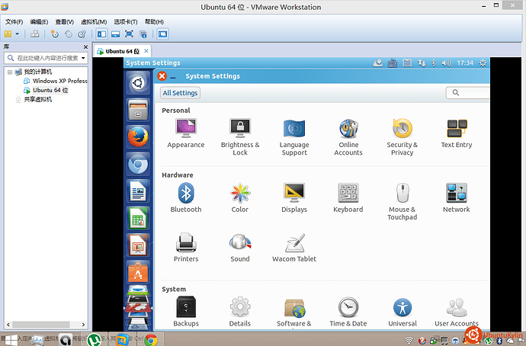The width and height of the screenshot is (526, 346).
Task: Open Security & Privacy settings
Action: click(403, 136)
